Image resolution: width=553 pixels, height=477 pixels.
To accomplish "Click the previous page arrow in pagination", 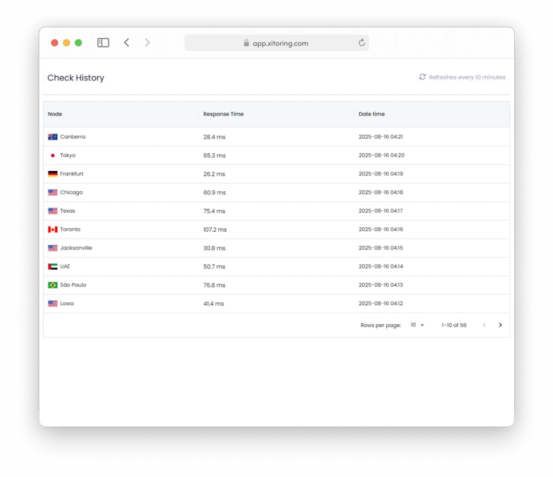I will (484, 325).
